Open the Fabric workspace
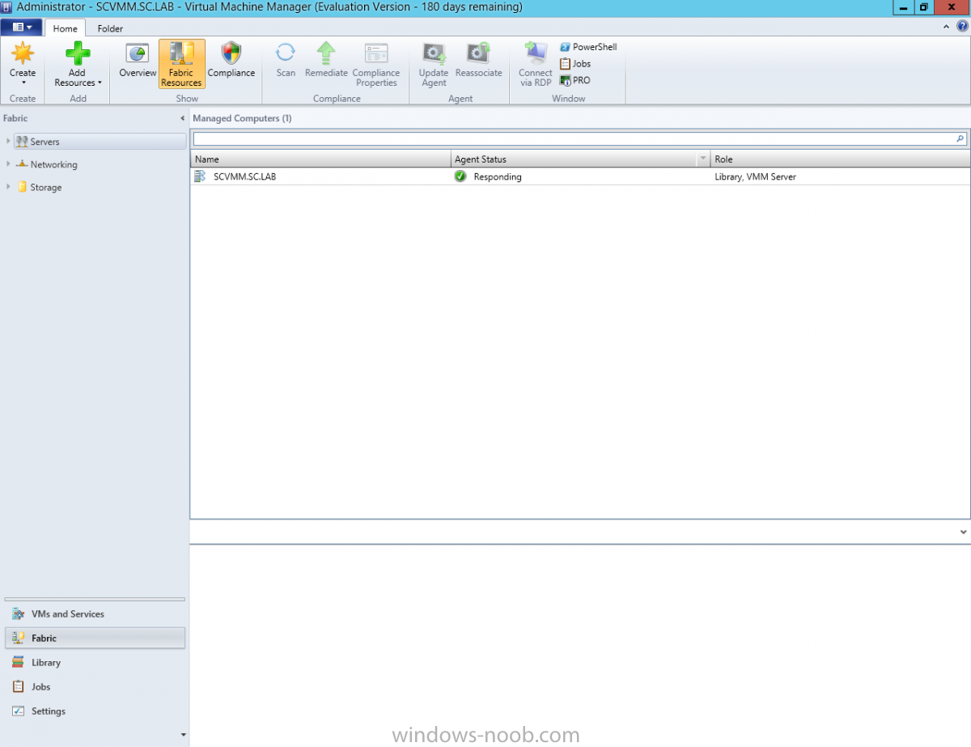The height and width of the screenshot is (747, 971). (x=95, y=639)
